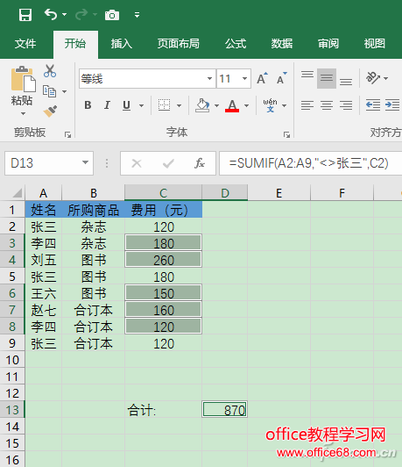Viewport: 402px width, 467px height.
Task: Toggle Italic formatting
Action: point(107,105)
